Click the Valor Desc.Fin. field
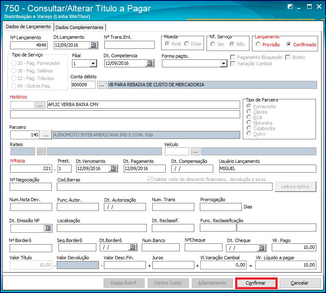The width and height of the screenshot is (326, 293). coord(125,265)
